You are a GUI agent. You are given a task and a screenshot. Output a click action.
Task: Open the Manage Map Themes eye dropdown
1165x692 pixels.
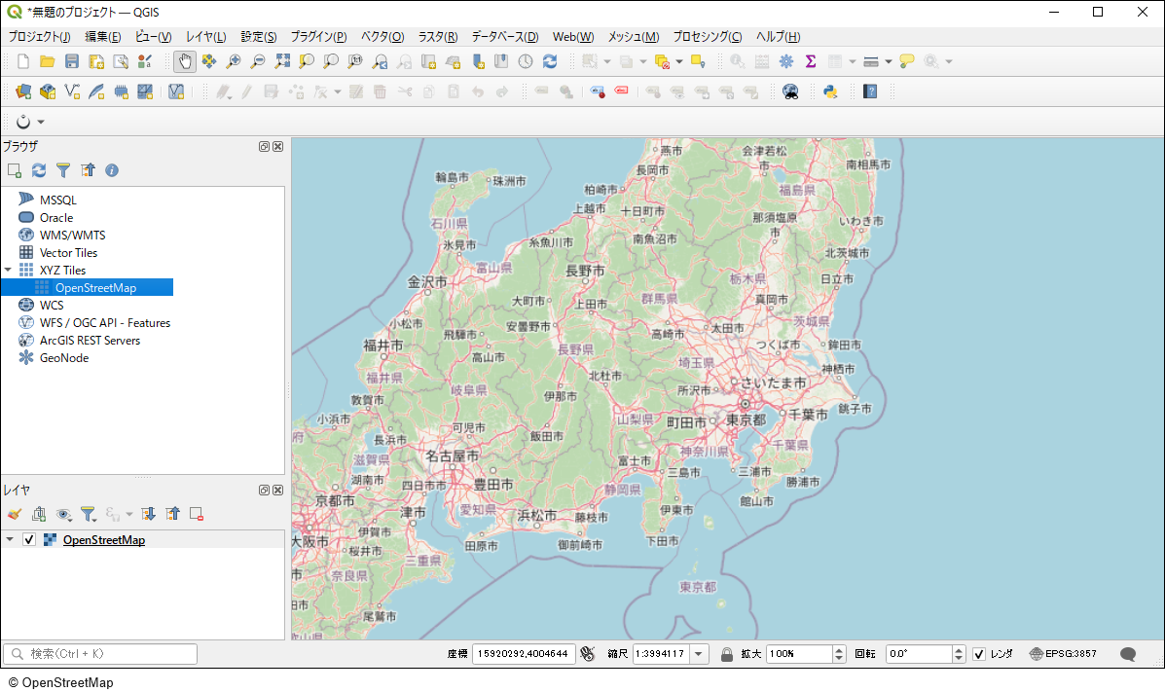64,514
